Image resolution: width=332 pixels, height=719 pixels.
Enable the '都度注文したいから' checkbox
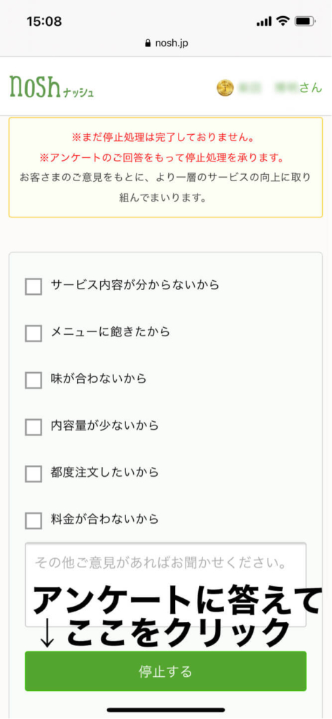click(34, 474)
